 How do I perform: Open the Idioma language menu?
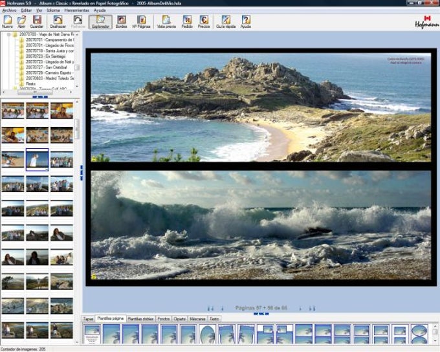[x=53, y=10]
